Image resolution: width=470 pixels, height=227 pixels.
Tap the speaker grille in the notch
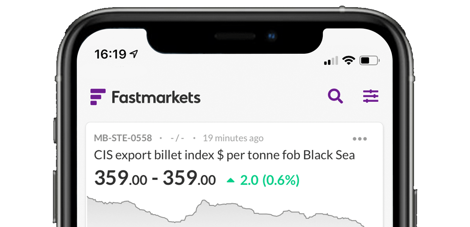coord(235,37)
